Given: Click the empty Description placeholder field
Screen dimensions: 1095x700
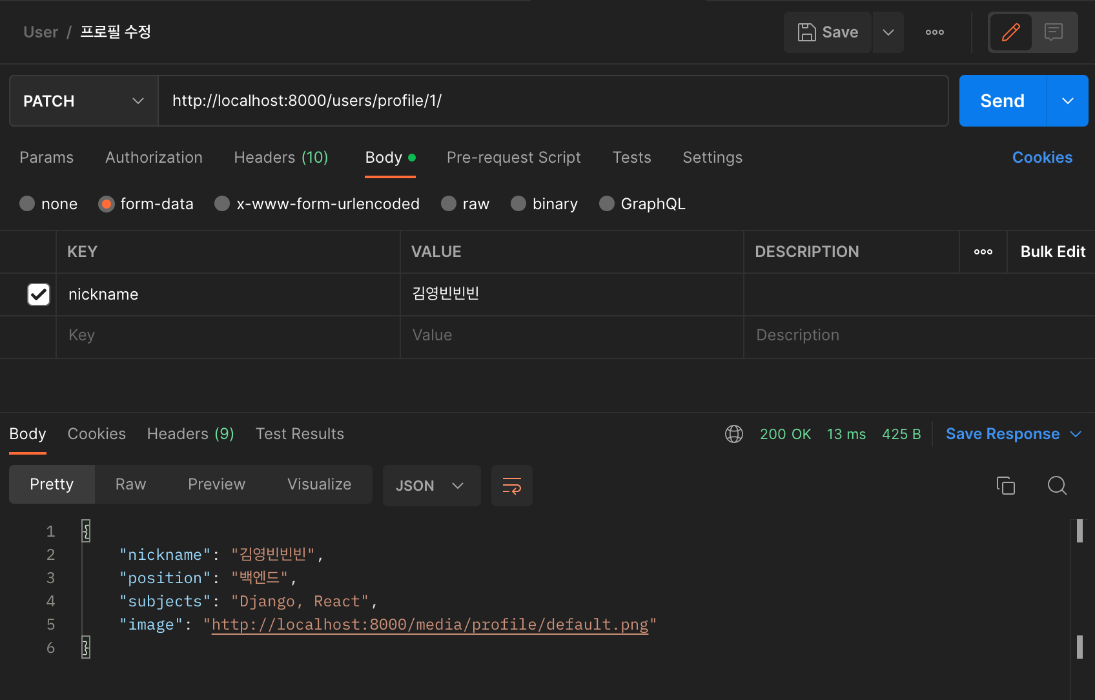Looking at the screenshot, I should pos(919,336).
